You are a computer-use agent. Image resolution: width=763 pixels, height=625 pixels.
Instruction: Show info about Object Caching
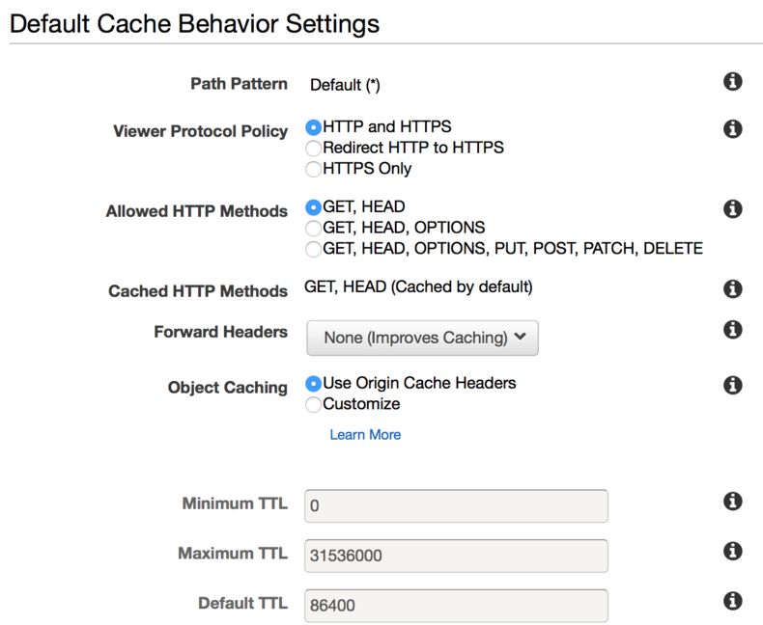732,385
